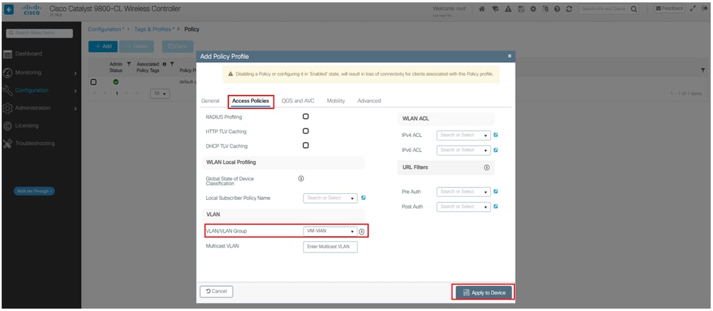Click the logout icon at top right
The height and width of the screenshot is (311, 713).
tap(704, 9)
